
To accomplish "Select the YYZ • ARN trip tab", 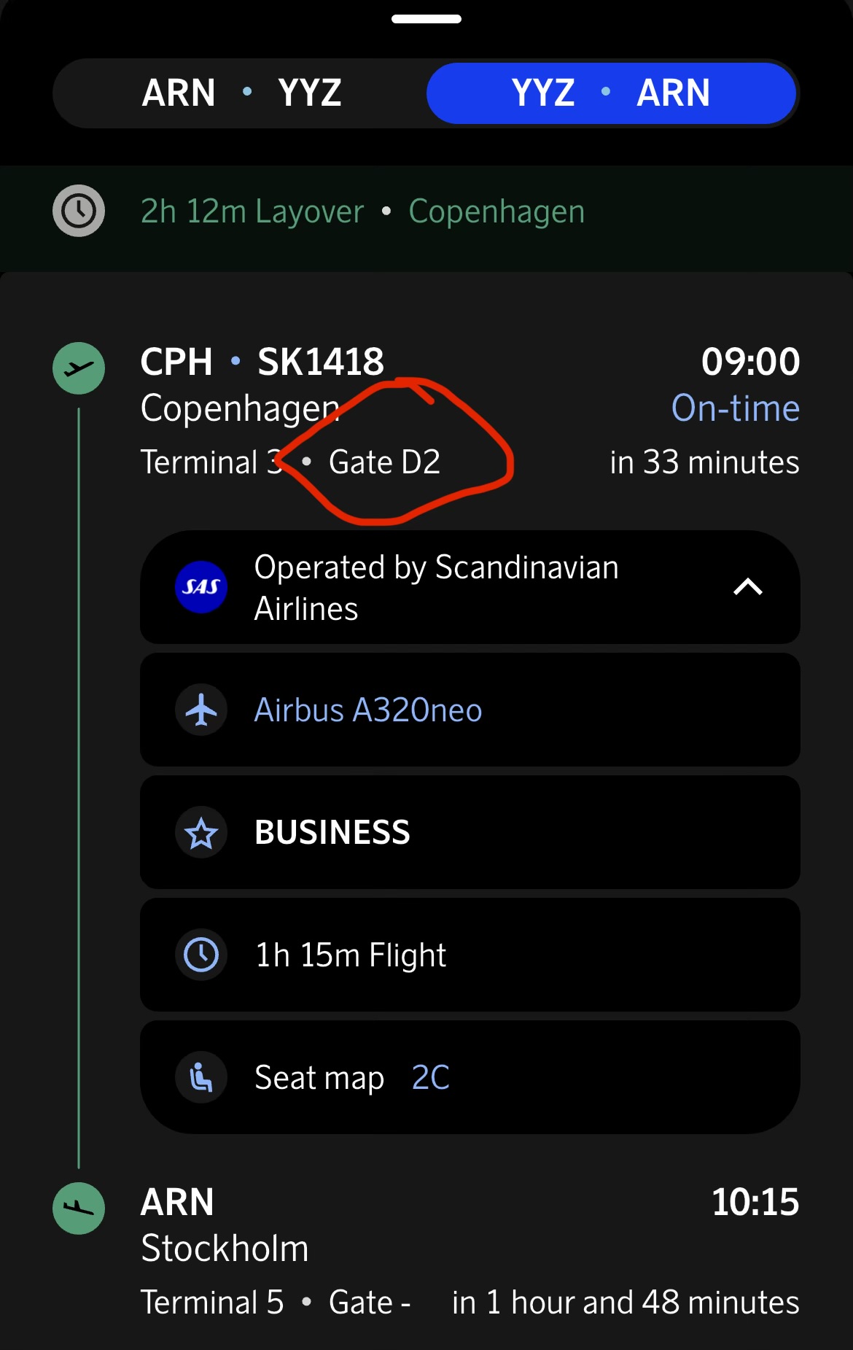I will [611, 93].
